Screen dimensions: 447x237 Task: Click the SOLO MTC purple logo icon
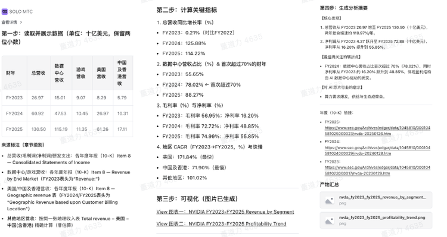click(x=5, y=12)
